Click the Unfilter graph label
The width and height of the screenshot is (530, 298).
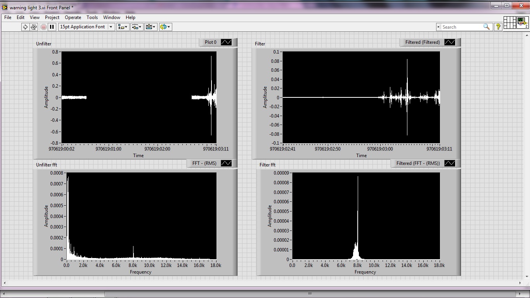click(x=44, y=44)
